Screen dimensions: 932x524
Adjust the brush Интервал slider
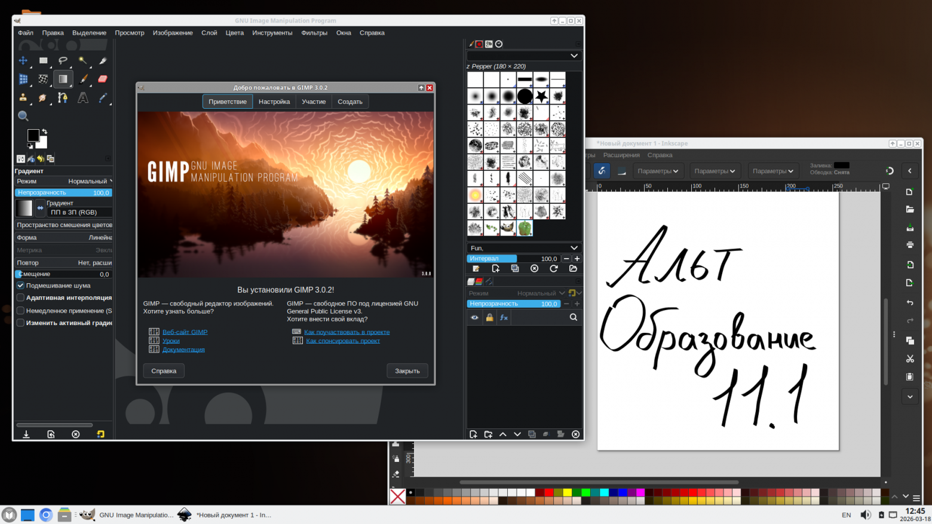513,259
